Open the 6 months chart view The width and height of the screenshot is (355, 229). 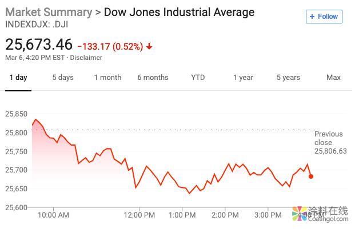point(153,78)
